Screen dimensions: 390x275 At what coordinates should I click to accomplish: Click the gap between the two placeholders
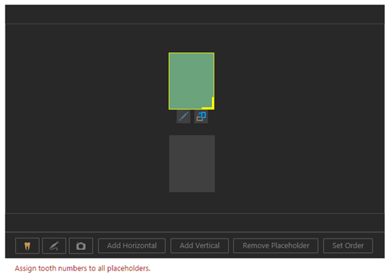pyautogui.click(x=192, y=129)
